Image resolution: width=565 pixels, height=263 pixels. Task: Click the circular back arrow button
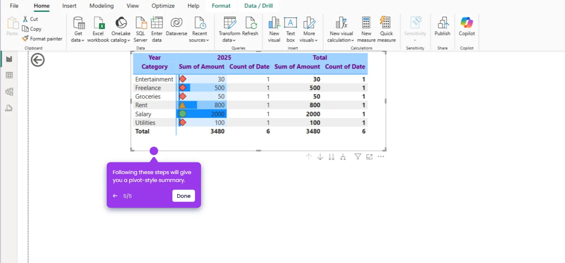pos(38,60)
